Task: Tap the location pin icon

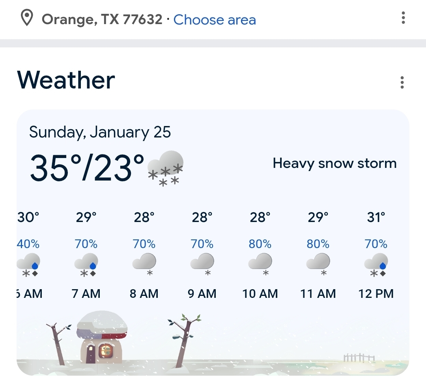Action: [26, 19]
